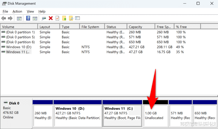Click the drive connect toolbar icon

tap(44, 19)
